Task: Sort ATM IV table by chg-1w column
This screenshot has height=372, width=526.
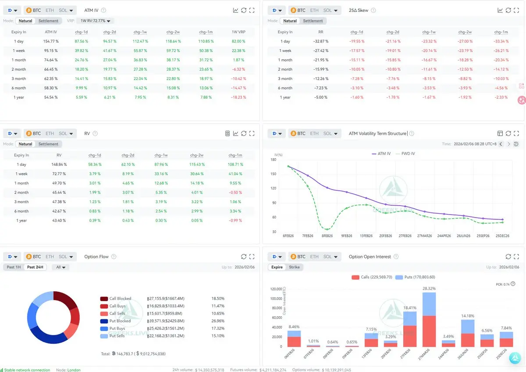Action: (x=139, y=32)
